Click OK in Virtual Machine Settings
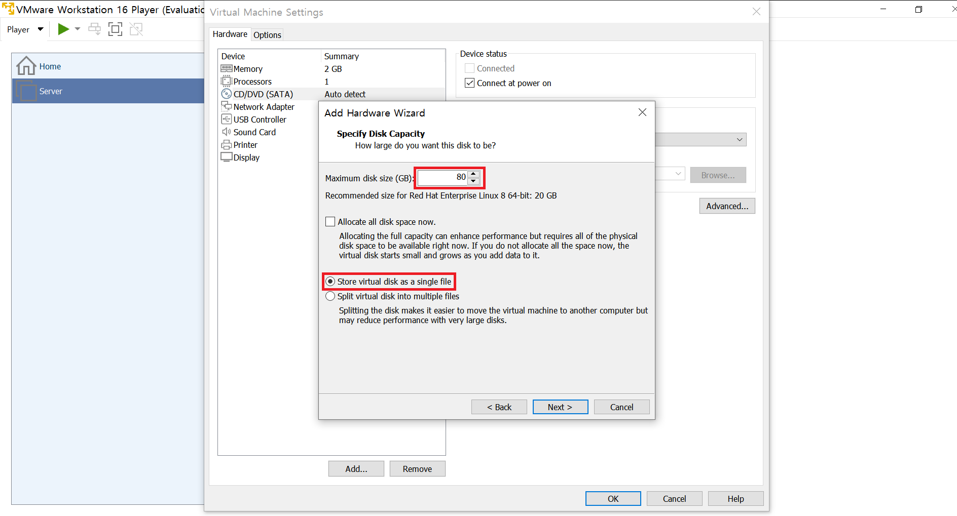957x516 pixels. [613, 499]
